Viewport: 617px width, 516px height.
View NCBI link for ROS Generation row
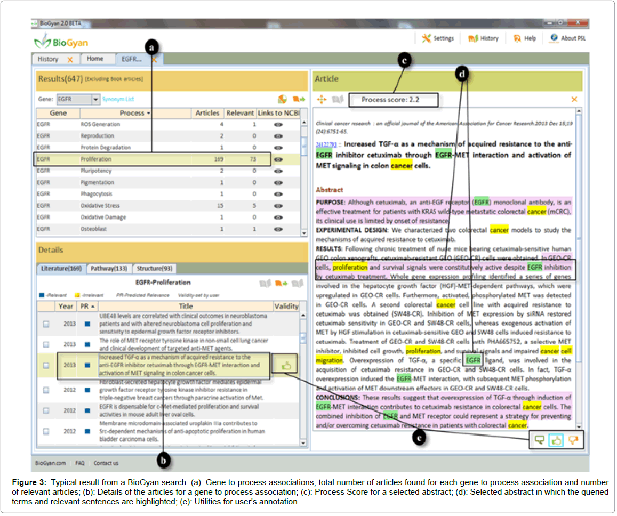pos(278,125)
